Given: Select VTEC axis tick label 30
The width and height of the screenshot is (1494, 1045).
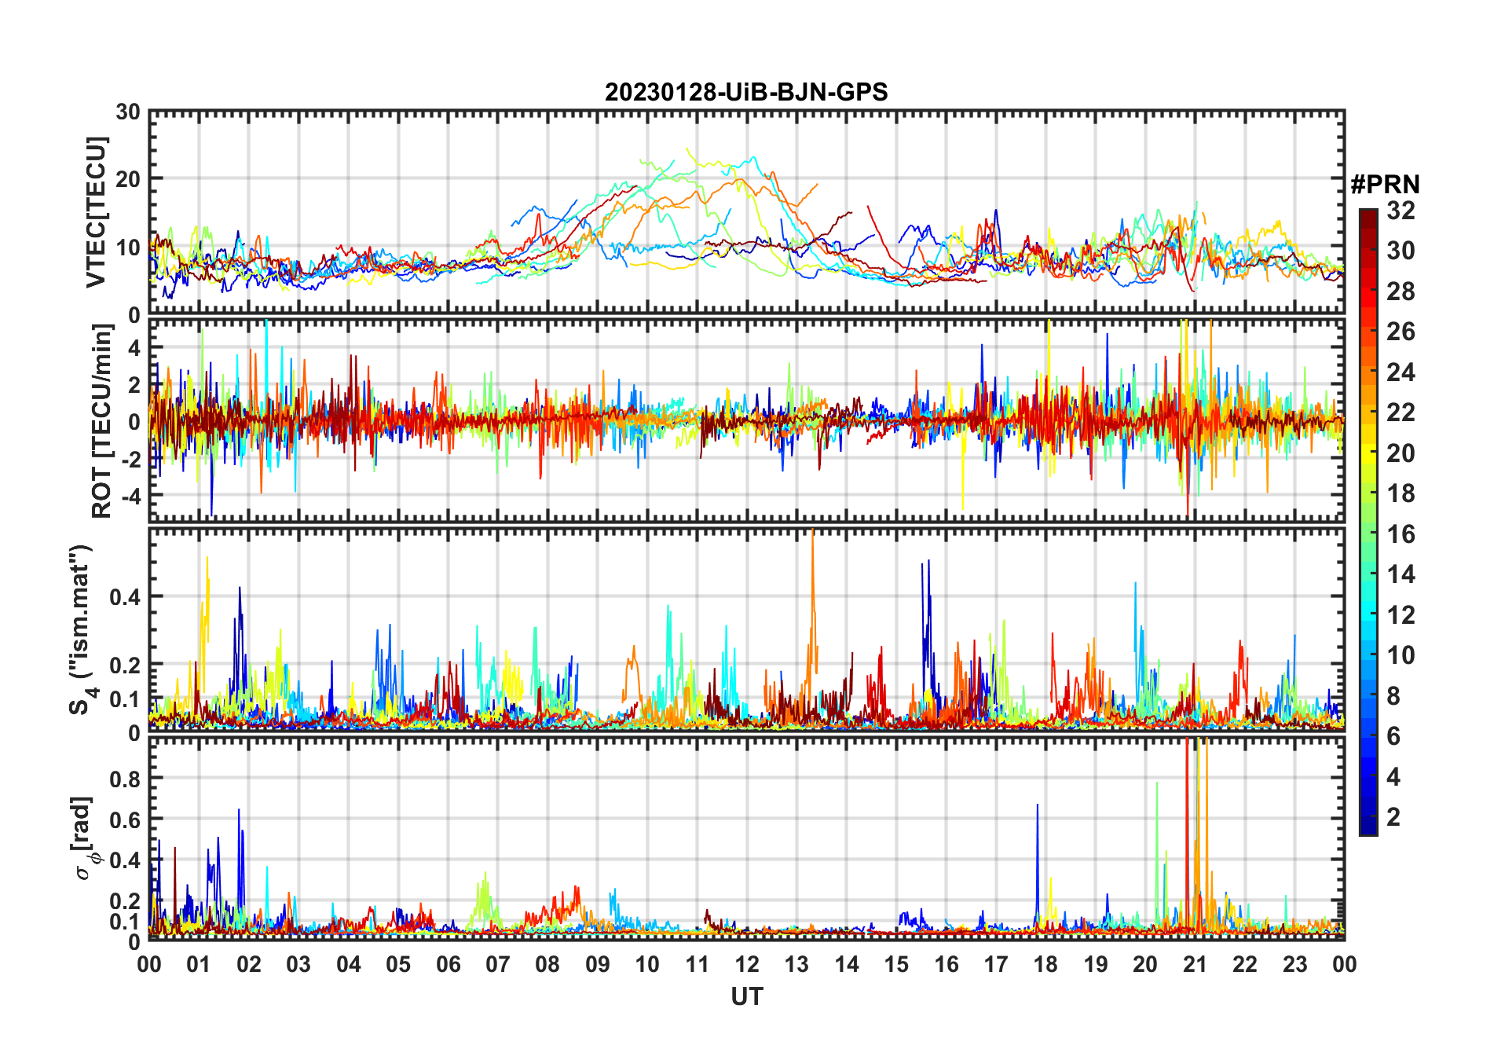Looking at the screenshot, I should point(129,112).
